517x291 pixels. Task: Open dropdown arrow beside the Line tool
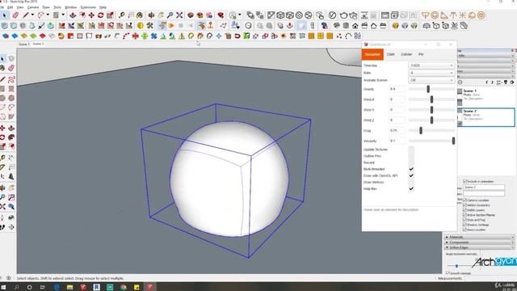tap(32, 15)
